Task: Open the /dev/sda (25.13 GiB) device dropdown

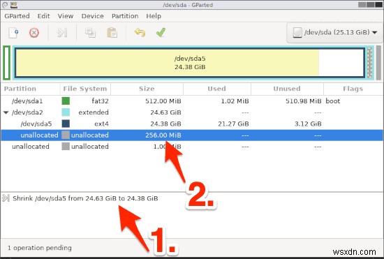Action: pyautogui.click(x=334, y=32)
